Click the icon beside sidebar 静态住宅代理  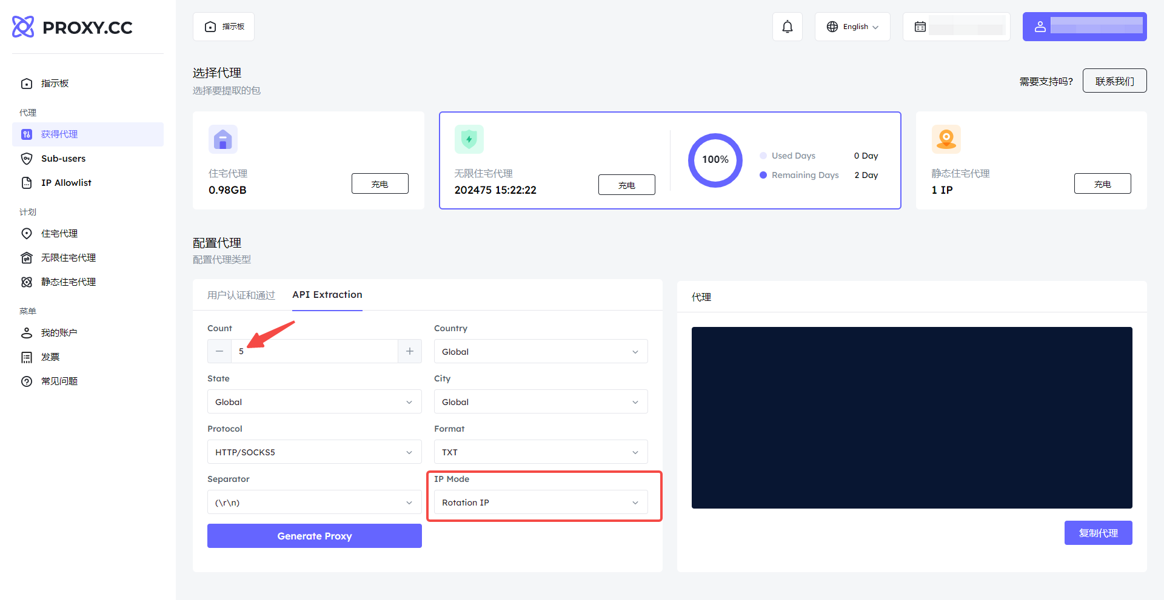tap(27, 282)
